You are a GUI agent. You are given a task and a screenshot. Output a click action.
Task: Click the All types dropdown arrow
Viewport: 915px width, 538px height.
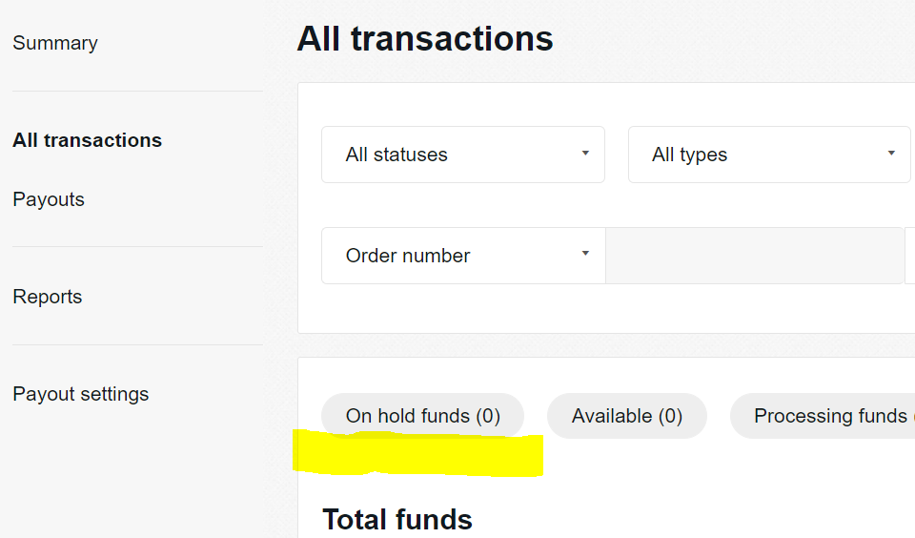[891, 154]
